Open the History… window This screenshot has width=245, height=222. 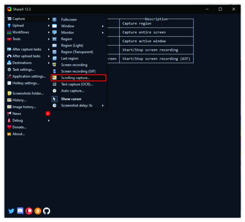click(29, 100)
